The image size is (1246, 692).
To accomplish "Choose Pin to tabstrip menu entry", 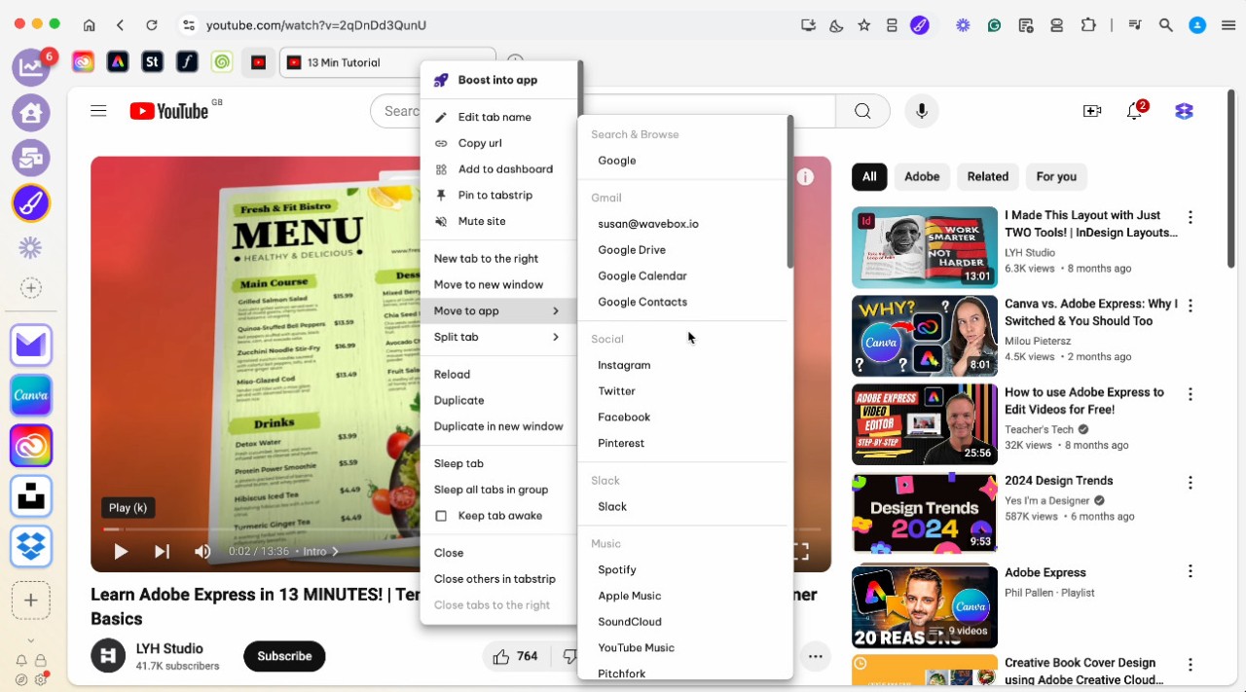I will pyautogui.click(x=495, y=196).
